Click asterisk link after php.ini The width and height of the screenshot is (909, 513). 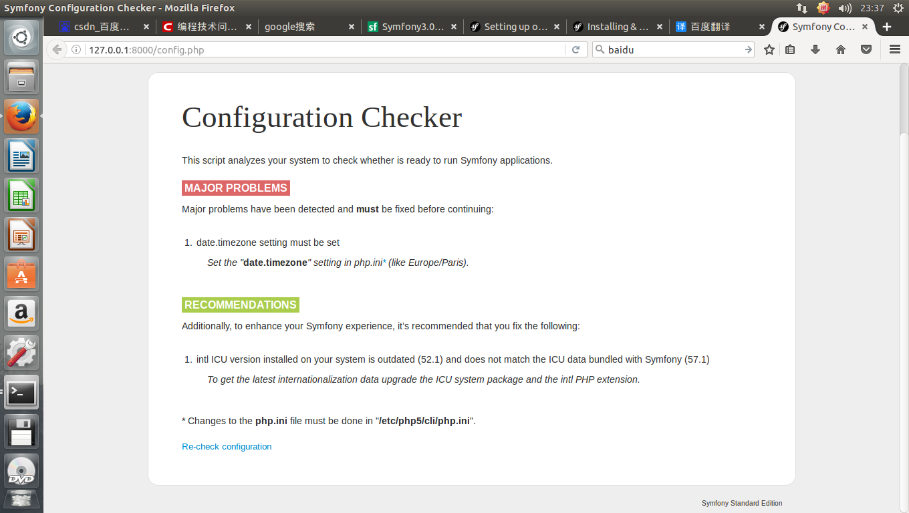click(x=384, y=262)
